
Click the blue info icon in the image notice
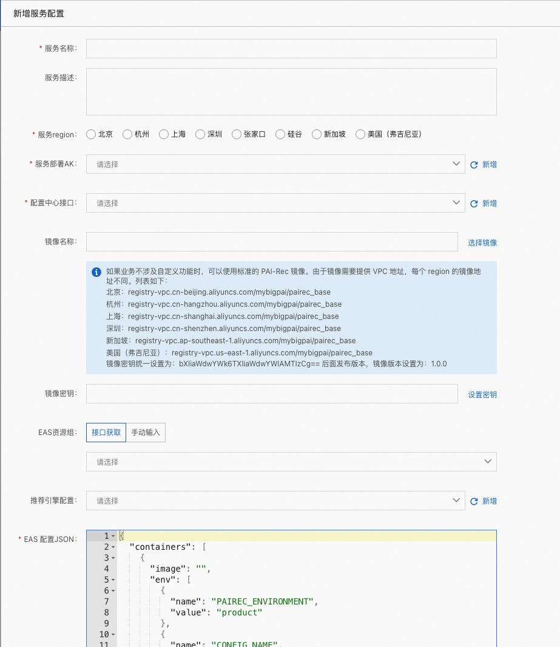pyautogui.click(x=96, y=272)
